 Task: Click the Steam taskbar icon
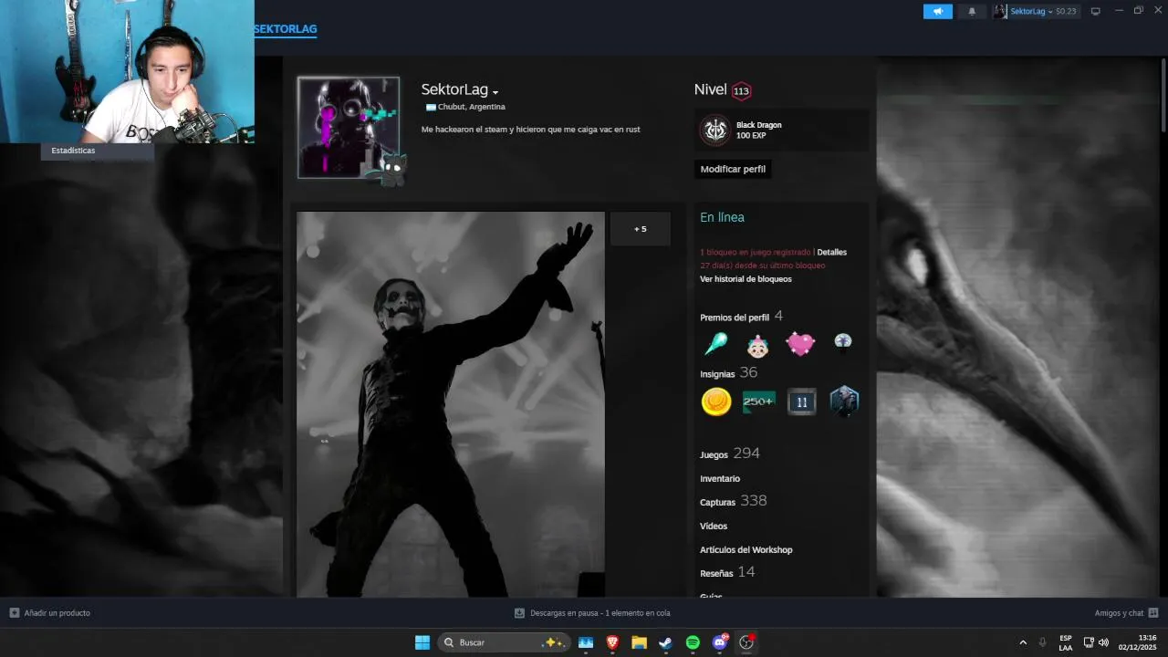[666, 642]
